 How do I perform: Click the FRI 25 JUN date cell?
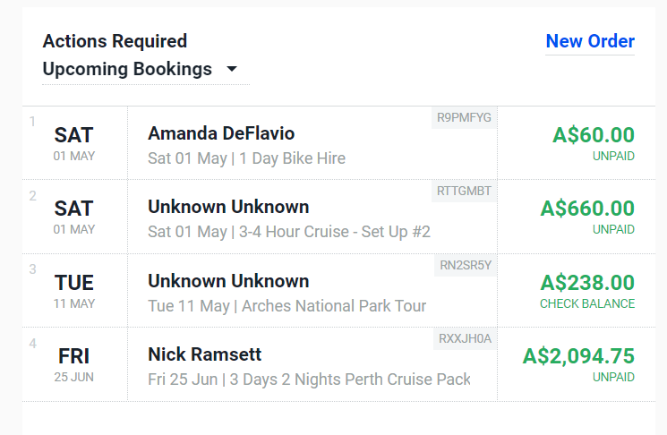[74, 363]
